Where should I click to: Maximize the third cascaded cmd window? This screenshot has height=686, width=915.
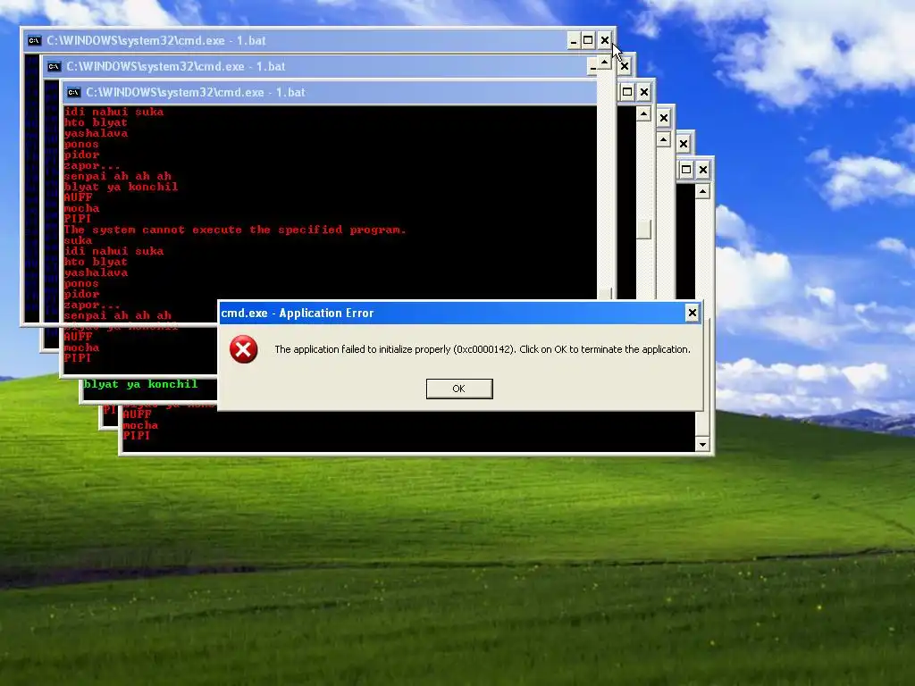point(626,92)
